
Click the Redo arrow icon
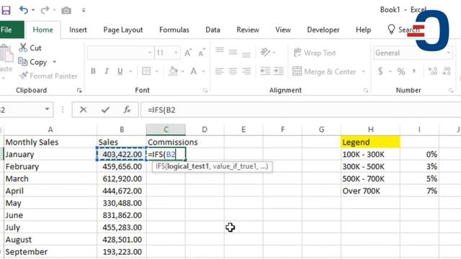[45, 10]
